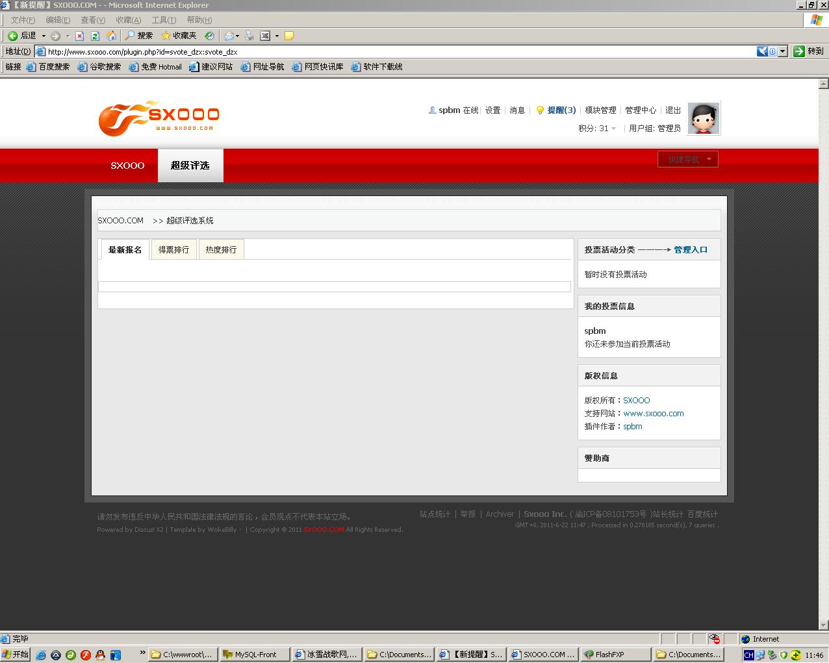Expand the 积分: 31 points dropdown
Image resolution: width=829 pixels, height=663 pixels.
click(x=597, y=128)
